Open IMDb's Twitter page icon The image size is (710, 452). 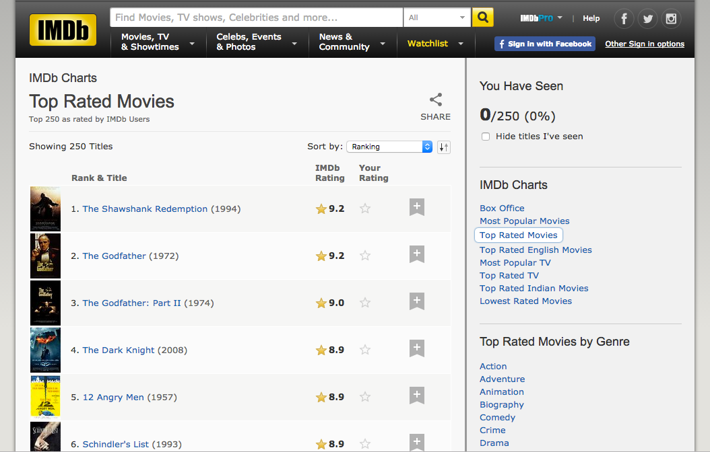pos(647,19)
